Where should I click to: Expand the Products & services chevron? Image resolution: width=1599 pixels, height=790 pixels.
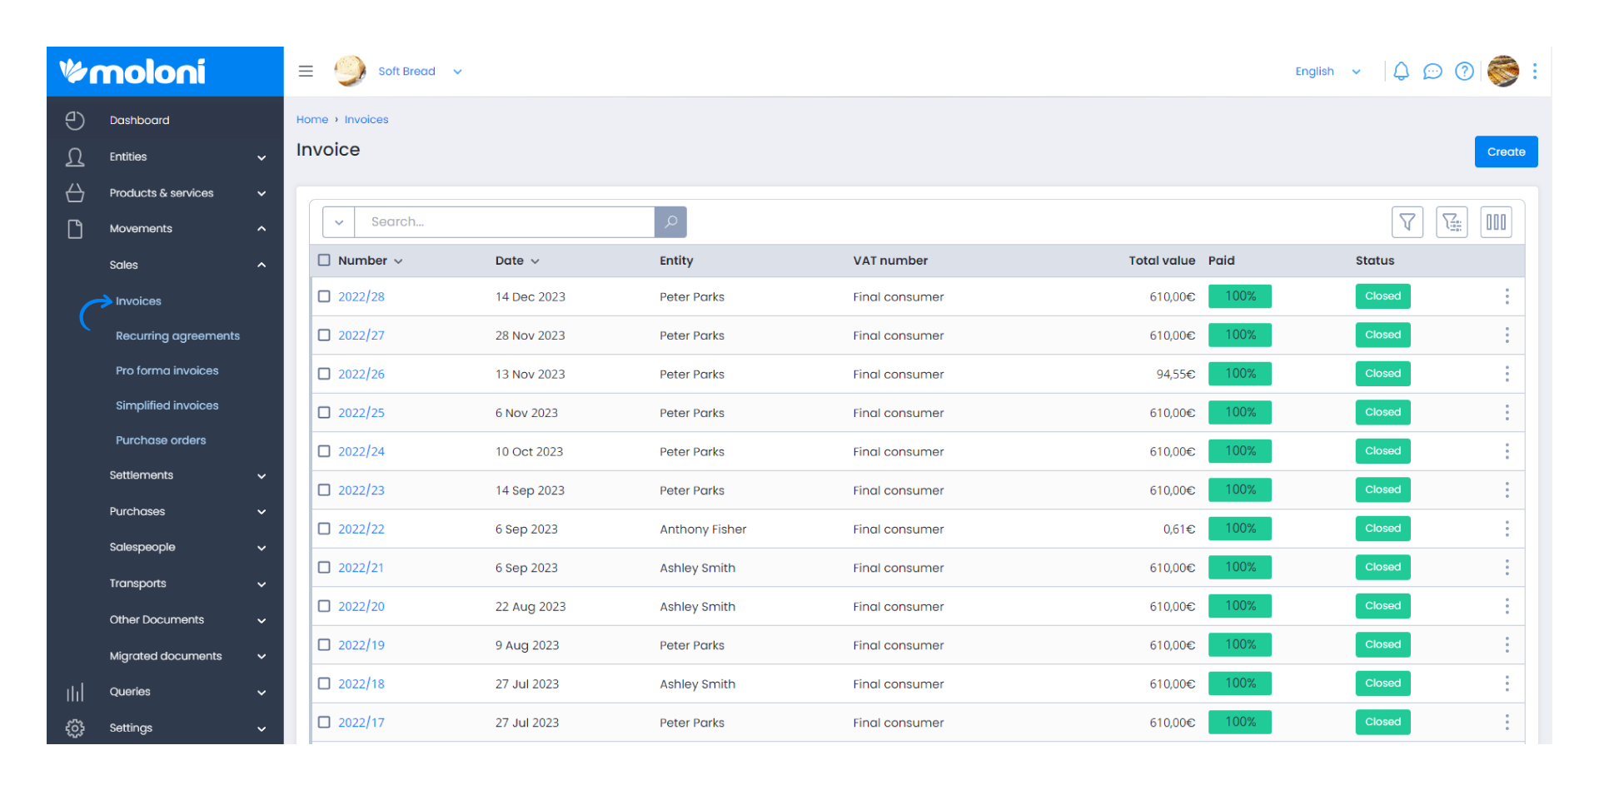262,193
